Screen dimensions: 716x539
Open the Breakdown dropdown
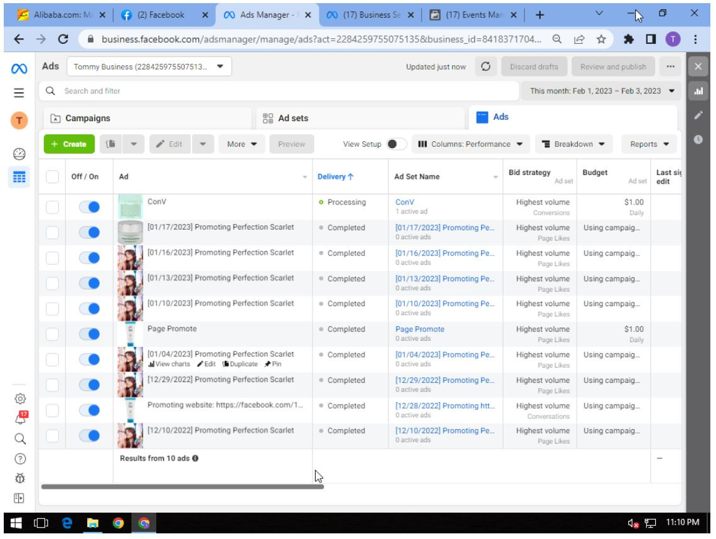574,144
